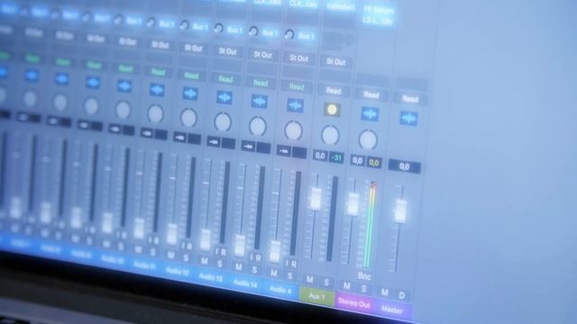577x324 pixels.
Task: Open the Audio 14 St Out output menu
Action: coord(262,55)
